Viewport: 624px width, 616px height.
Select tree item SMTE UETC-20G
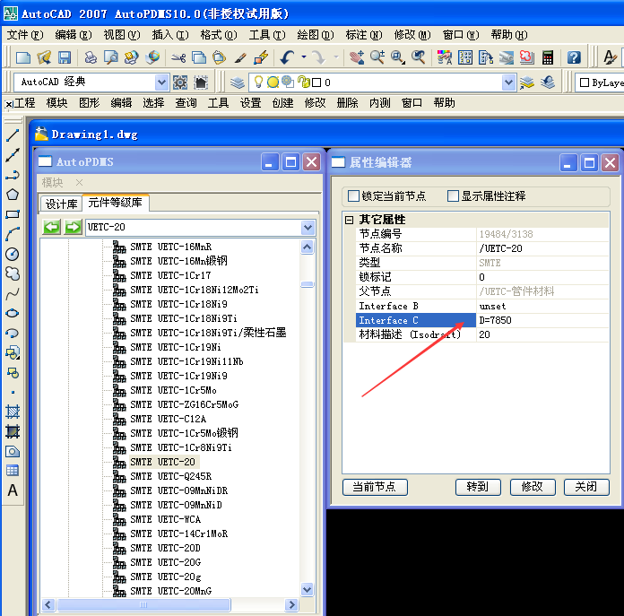pos(165,562)
